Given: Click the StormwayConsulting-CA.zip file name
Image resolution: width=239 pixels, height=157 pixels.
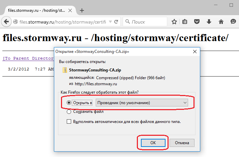Looking at the screenshot, I should pyautogui.click(x=95, y=70).
